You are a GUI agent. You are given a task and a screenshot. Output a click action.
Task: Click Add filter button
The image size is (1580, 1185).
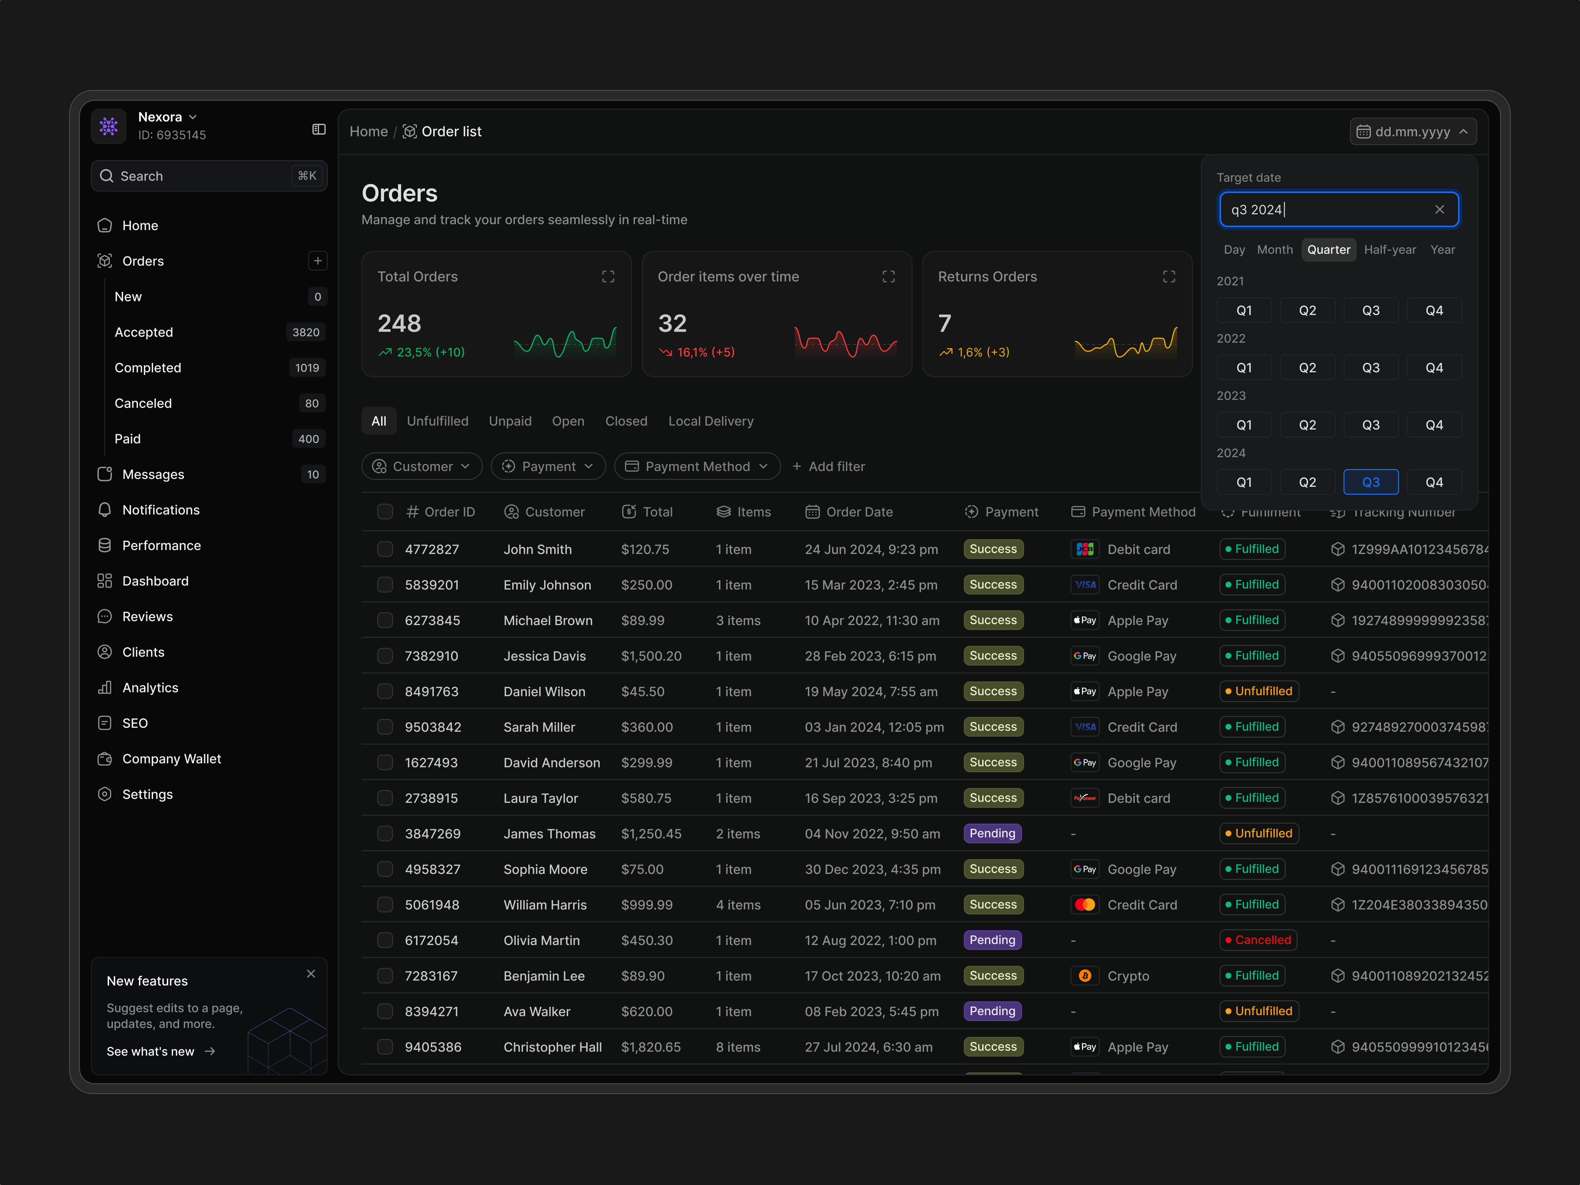(829, 466)
